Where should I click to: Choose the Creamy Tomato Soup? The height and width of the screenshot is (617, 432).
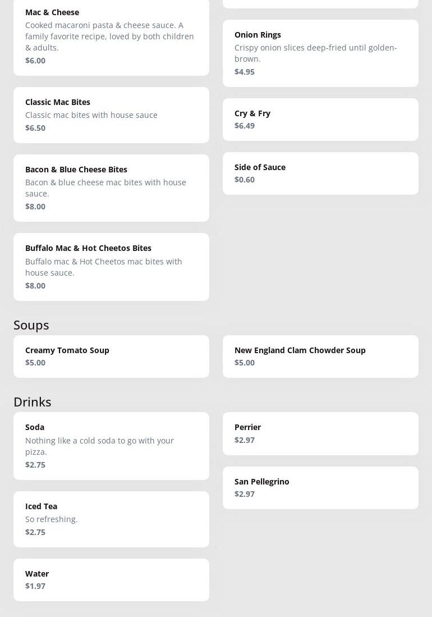[x=111, y=356]
